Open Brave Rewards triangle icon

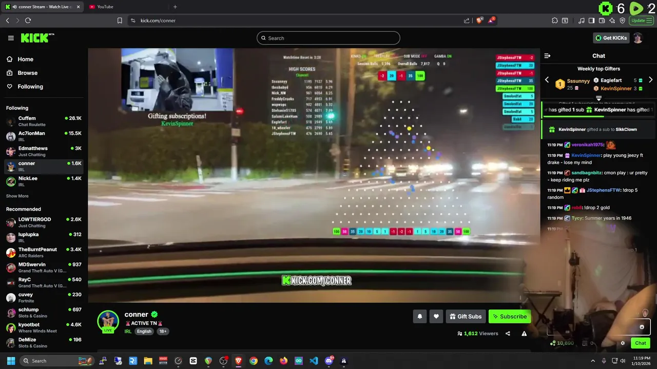pos(492,20)
